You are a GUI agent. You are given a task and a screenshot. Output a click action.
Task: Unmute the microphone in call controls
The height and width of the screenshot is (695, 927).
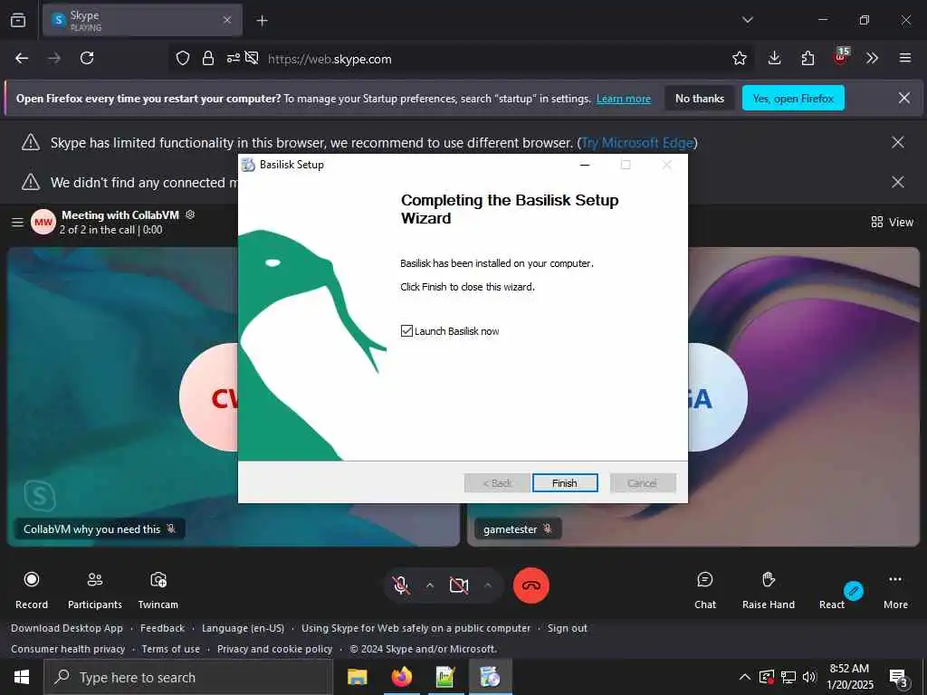401,586
